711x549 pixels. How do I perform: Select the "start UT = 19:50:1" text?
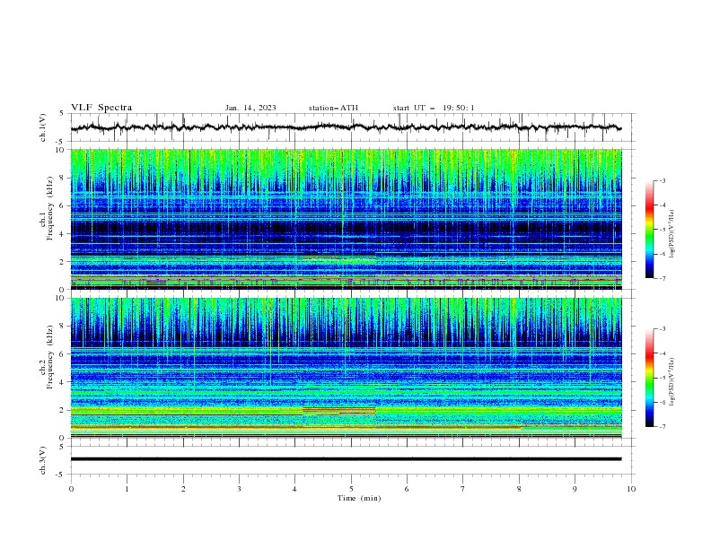coord(434,108)
